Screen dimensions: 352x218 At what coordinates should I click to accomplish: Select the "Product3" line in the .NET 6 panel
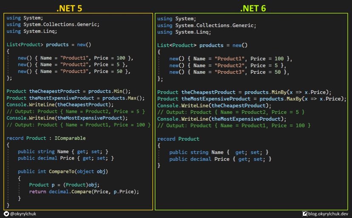click(229, 72)
